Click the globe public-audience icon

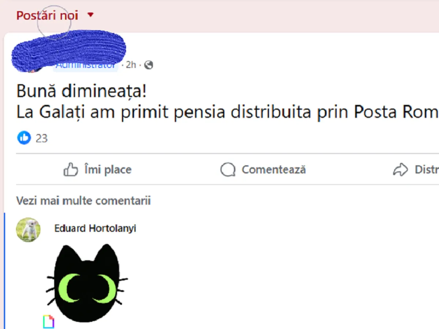(x=149, y=65)
